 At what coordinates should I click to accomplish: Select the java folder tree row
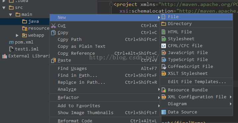coord(25,21)
